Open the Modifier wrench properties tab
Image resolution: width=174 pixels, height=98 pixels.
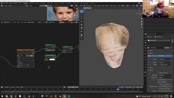[x=145, y=60]
